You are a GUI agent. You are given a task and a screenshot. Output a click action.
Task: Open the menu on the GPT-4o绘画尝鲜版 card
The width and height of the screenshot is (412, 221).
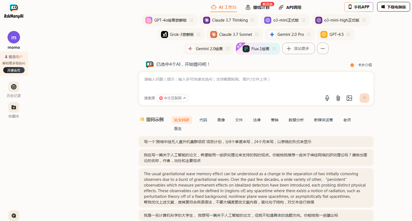[x=191, y=20]
